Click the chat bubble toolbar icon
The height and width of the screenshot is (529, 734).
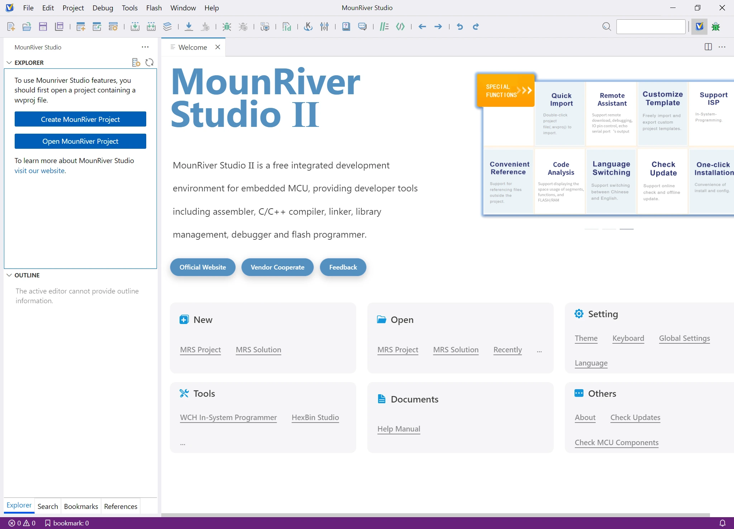click(x=362, y=27)
